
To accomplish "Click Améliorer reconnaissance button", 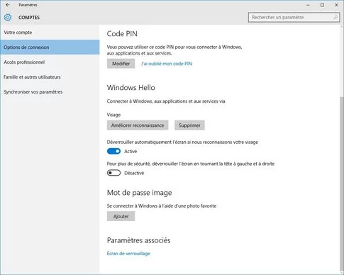I will pyautogui.click(x=138, y=125).
